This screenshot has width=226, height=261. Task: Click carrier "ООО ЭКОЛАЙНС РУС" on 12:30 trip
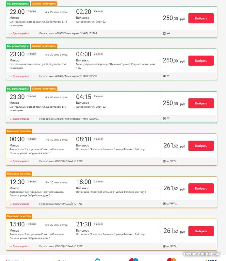tap(61, 204)
